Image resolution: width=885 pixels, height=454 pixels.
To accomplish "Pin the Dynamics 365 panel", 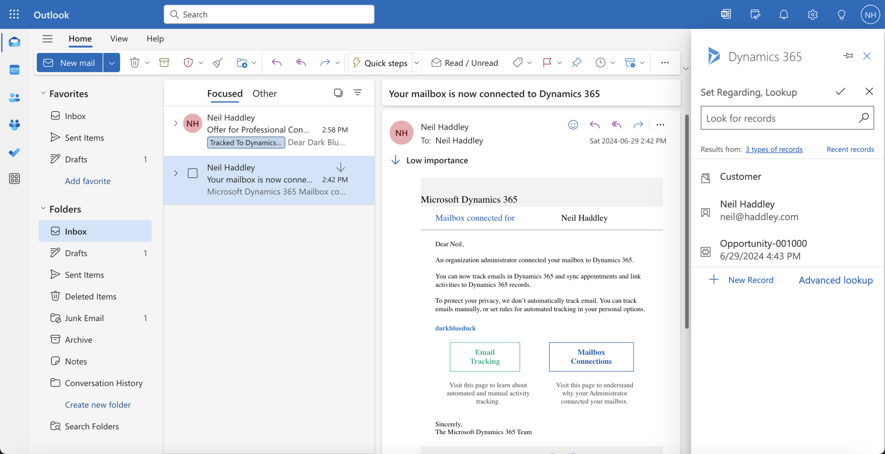I will (848, 55).
